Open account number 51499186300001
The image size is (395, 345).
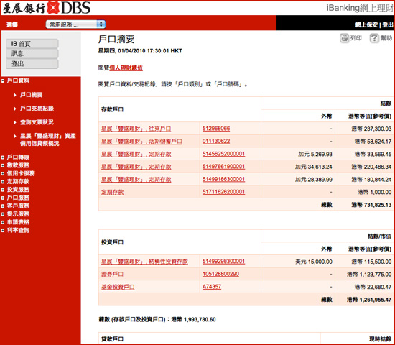(223, 179)
